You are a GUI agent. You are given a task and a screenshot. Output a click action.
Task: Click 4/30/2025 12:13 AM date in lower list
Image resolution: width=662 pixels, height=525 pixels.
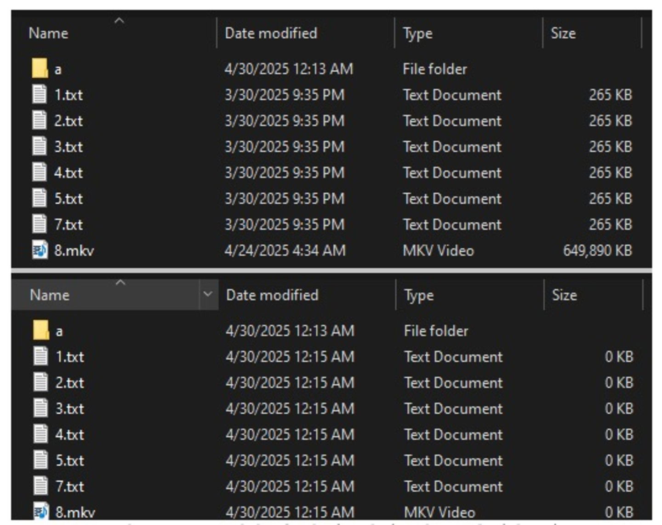click(x=290, y=331)
